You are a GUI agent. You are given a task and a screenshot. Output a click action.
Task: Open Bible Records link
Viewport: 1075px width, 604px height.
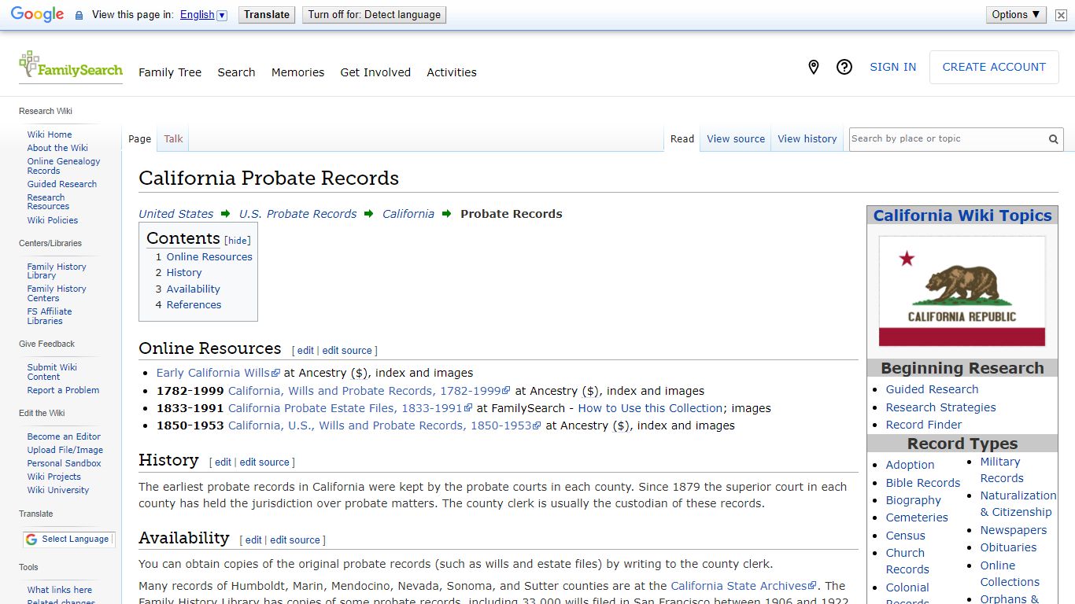tap(923, 483)
